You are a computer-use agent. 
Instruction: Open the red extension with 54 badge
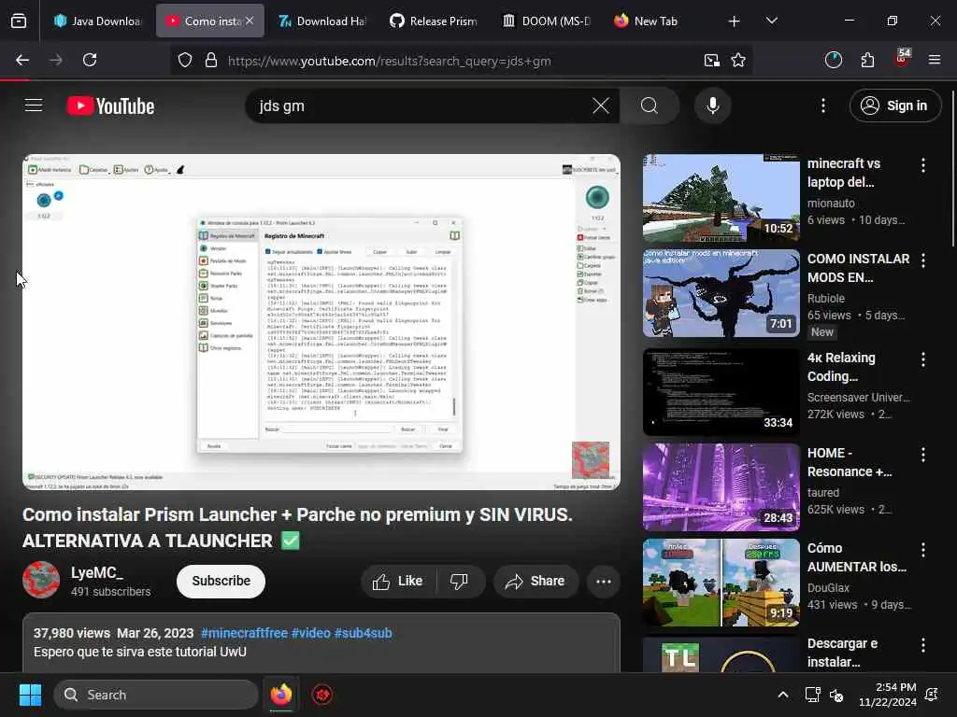tap(902, 60)
